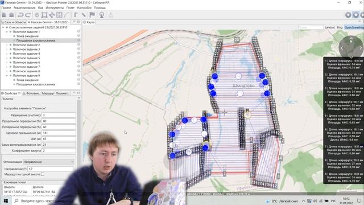Image resolution: width=364 pixels, height=205 pixels.
Task: Maximize the flight tasks tree panel
Action: (78, 22)
